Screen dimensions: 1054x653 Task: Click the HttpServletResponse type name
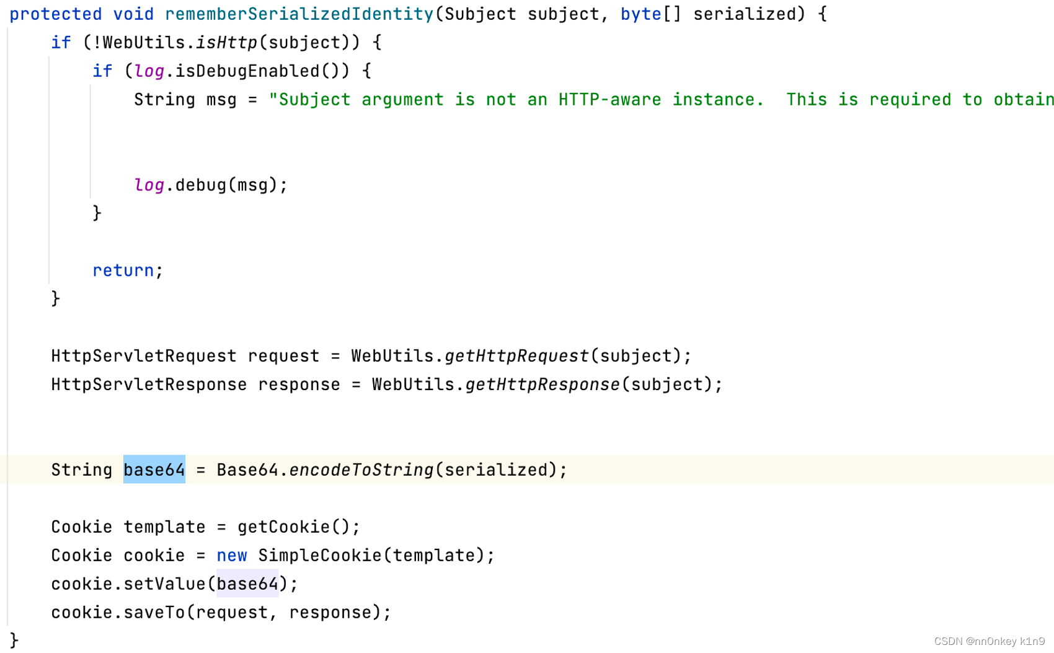click(149, 384)
